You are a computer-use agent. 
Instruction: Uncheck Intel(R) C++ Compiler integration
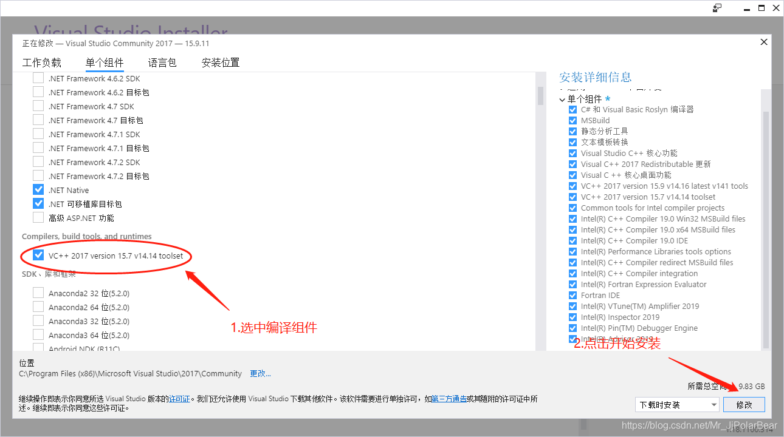click(573, 274)
